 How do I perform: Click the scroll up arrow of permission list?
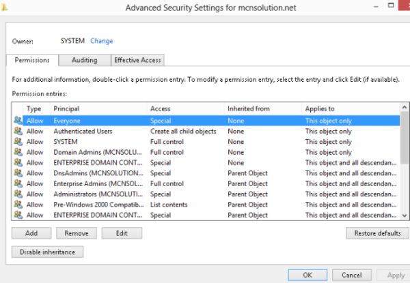click(405, 107)
